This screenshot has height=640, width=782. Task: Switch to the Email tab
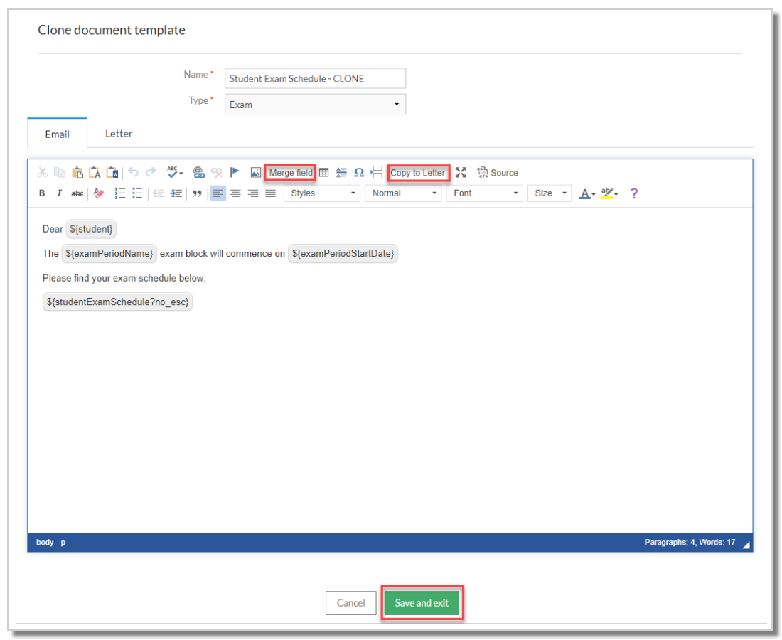point(58,134)
